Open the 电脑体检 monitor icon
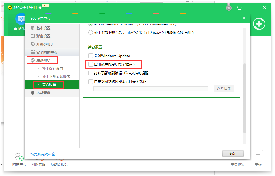Image resolution: width=275 pixels, height=176 pixels. tap(21, 19)
